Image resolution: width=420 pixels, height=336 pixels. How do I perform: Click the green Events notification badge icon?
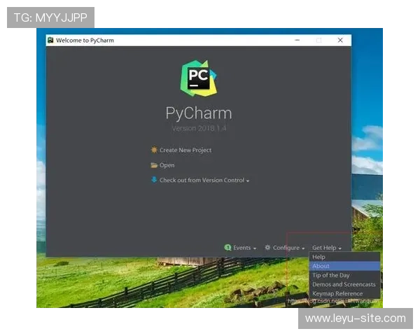pyautogui.click(x=227, y=248)
